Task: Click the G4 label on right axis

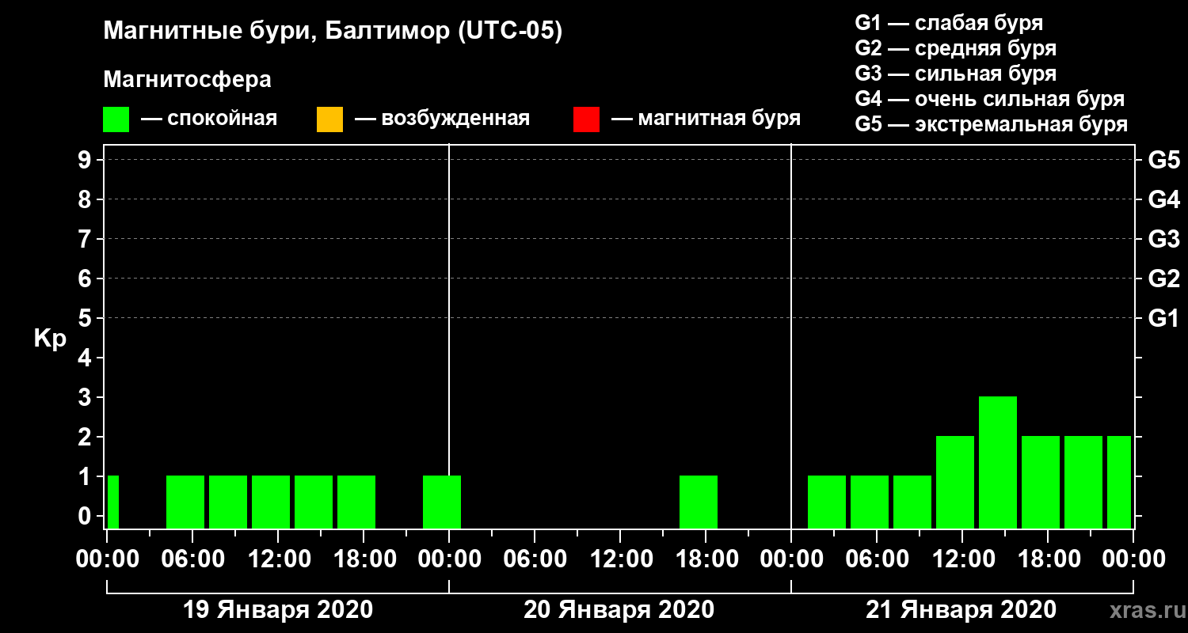Action: pyautogui.click(x=1163, y=199)
